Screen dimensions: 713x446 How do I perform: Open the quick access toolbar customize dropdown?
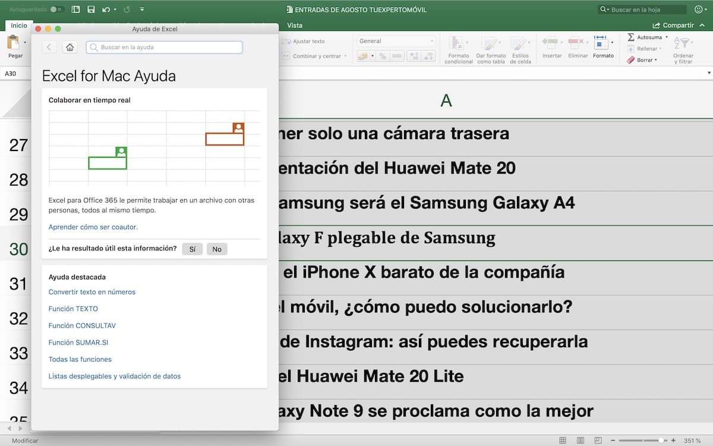pyautogui.click(x=142, y=10)
